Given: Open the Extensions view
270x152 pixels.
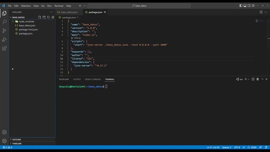Looking at the screenshot, I should point(4,49).
